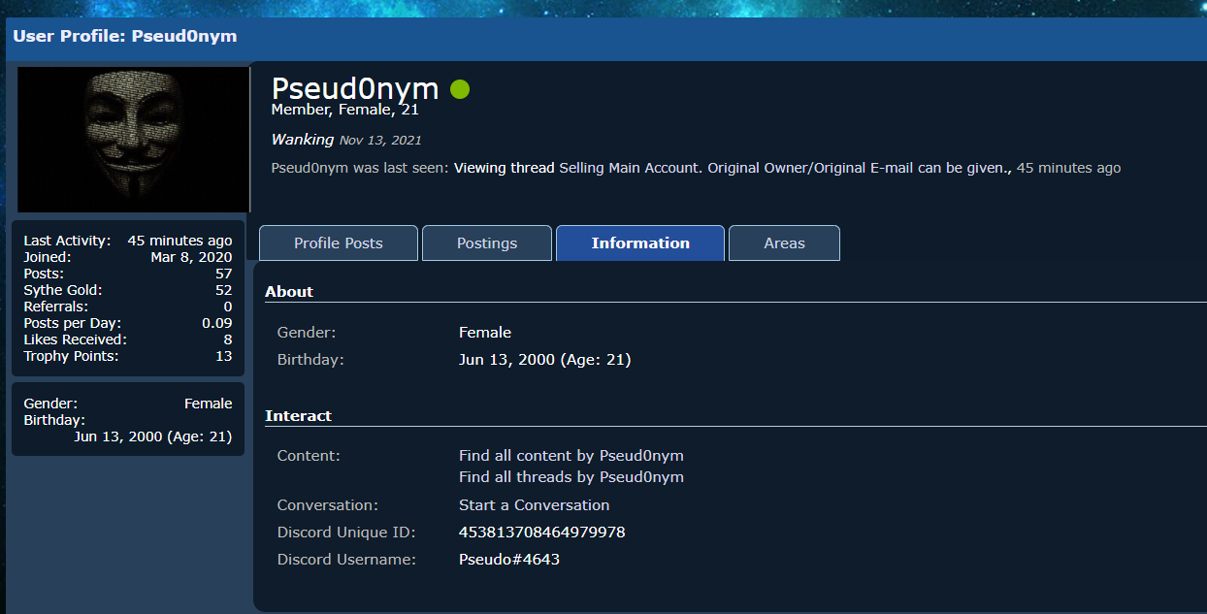Screen dimensions: 1207x614
Task: Click the Discord Unique ID label
Action: [346, 533]
